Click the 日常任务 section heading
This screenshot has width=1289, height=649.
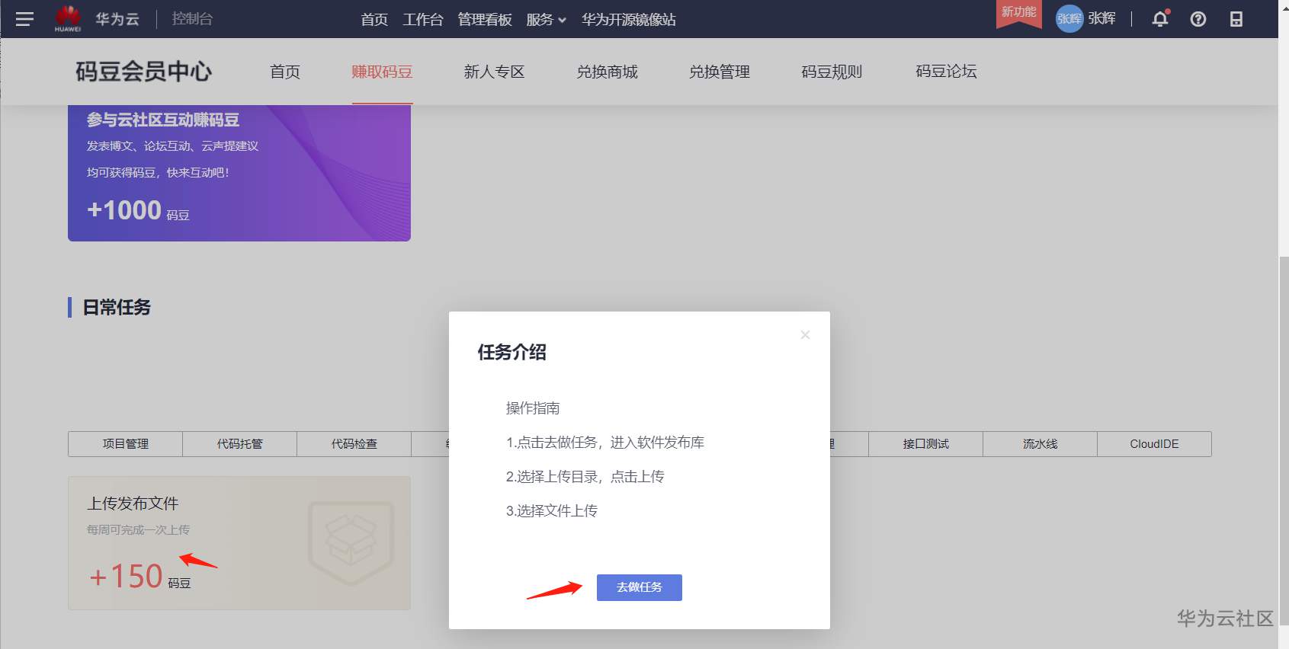(x=117, y=307)
